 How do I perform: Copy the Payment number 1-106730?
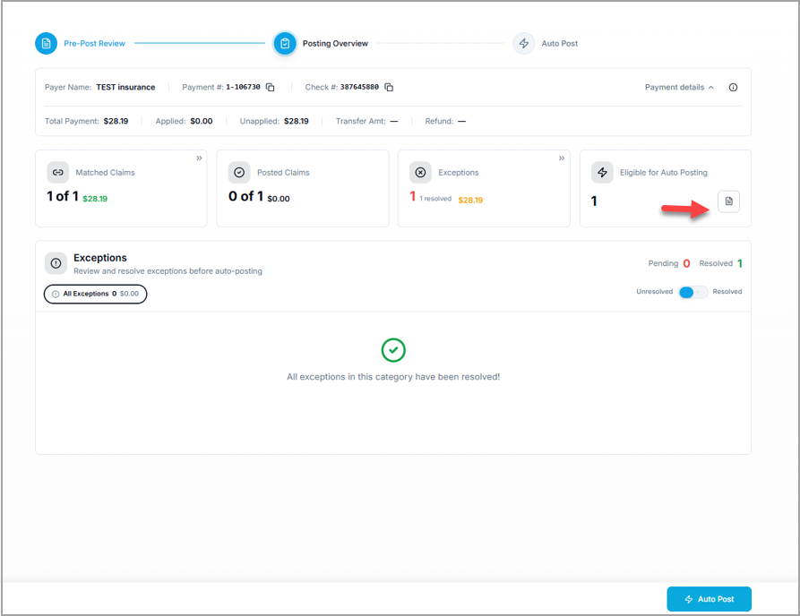click(271, 88)
